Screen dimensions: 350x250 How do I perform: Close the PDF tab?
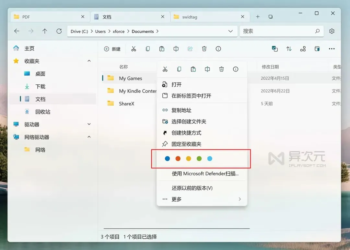83,17
